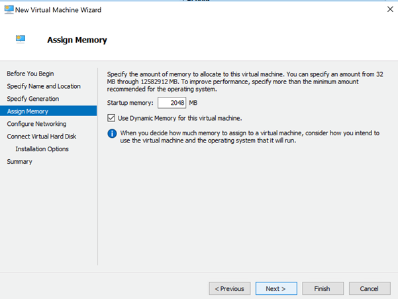This screenshot has height=299, width=398.
Task: Select the highlighted Assign Memory step
Action: point(48,111)
